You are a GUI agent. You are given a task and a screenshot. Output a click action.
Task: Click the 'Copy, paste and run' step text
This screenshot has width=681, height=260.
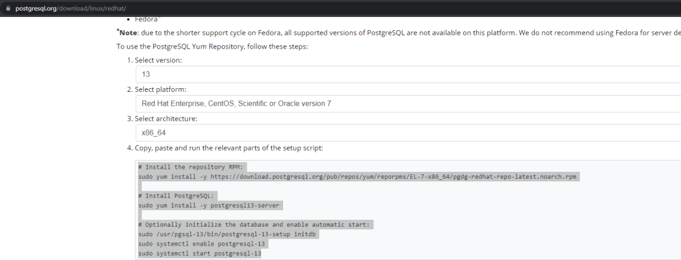coord(228,148)
